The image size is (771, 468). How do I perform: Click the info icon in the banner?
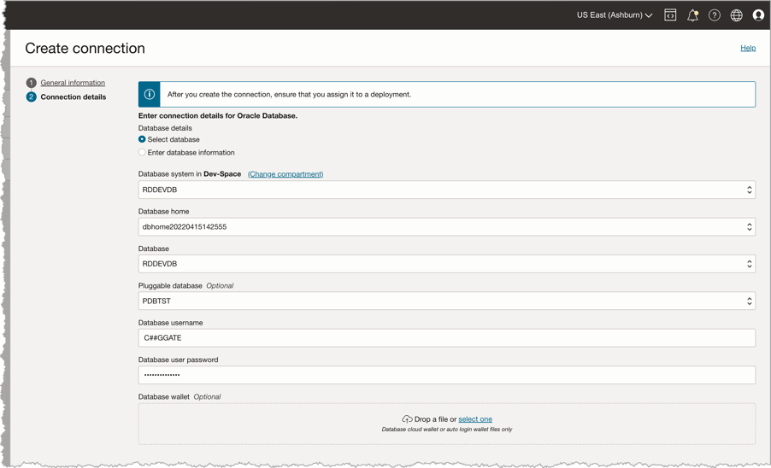tap(150, 94)
